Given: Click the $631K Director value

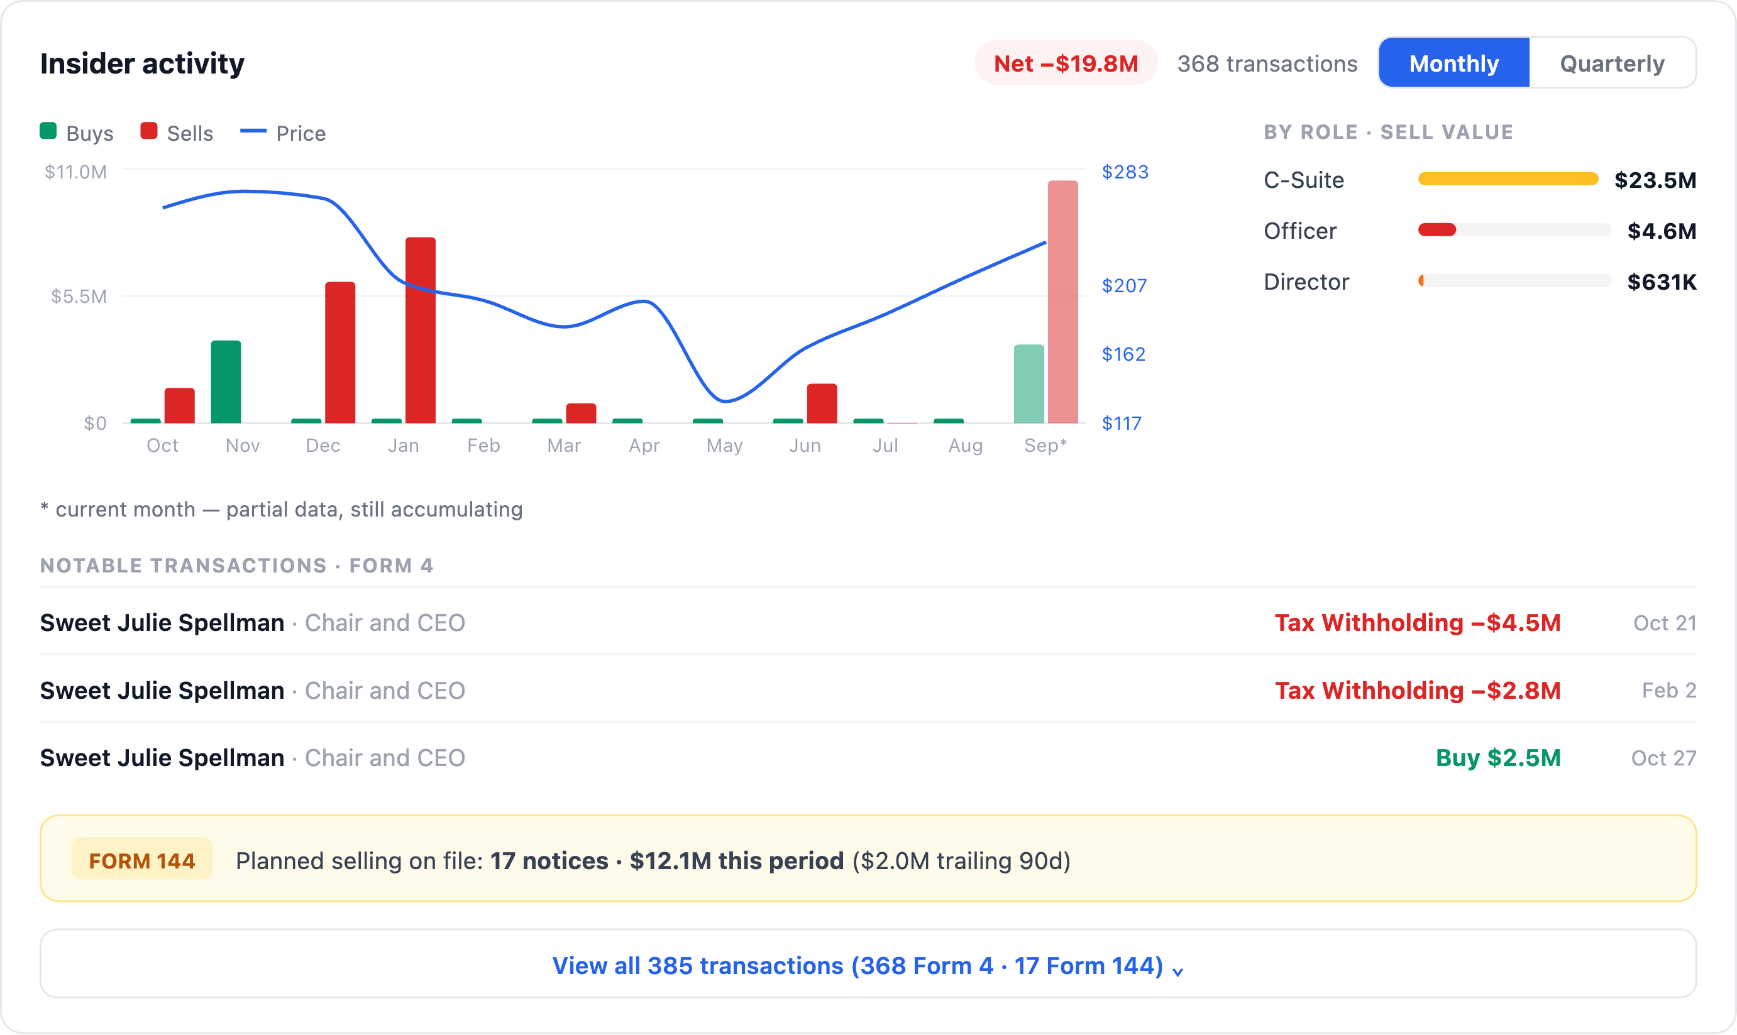Looking at the screenshot, I should (1662, 282).
